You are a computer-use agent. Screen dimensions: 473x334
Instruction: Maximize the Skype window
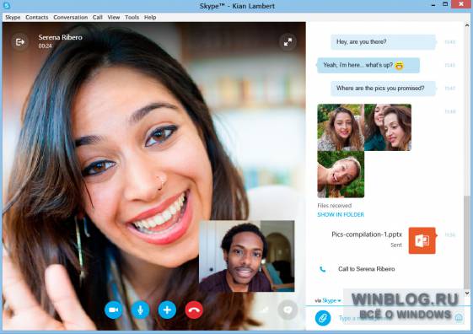pos(445,4)
